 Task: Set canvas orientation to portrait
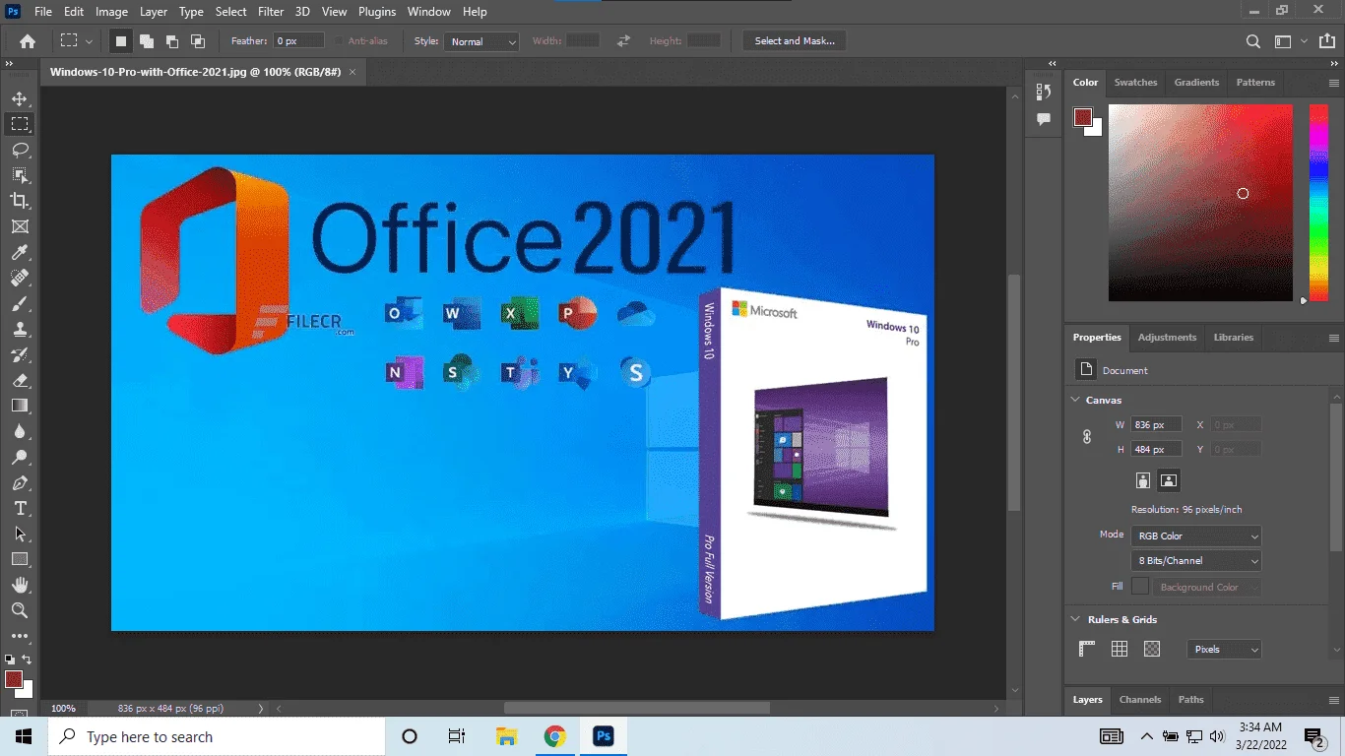(x=1143, y=480)
